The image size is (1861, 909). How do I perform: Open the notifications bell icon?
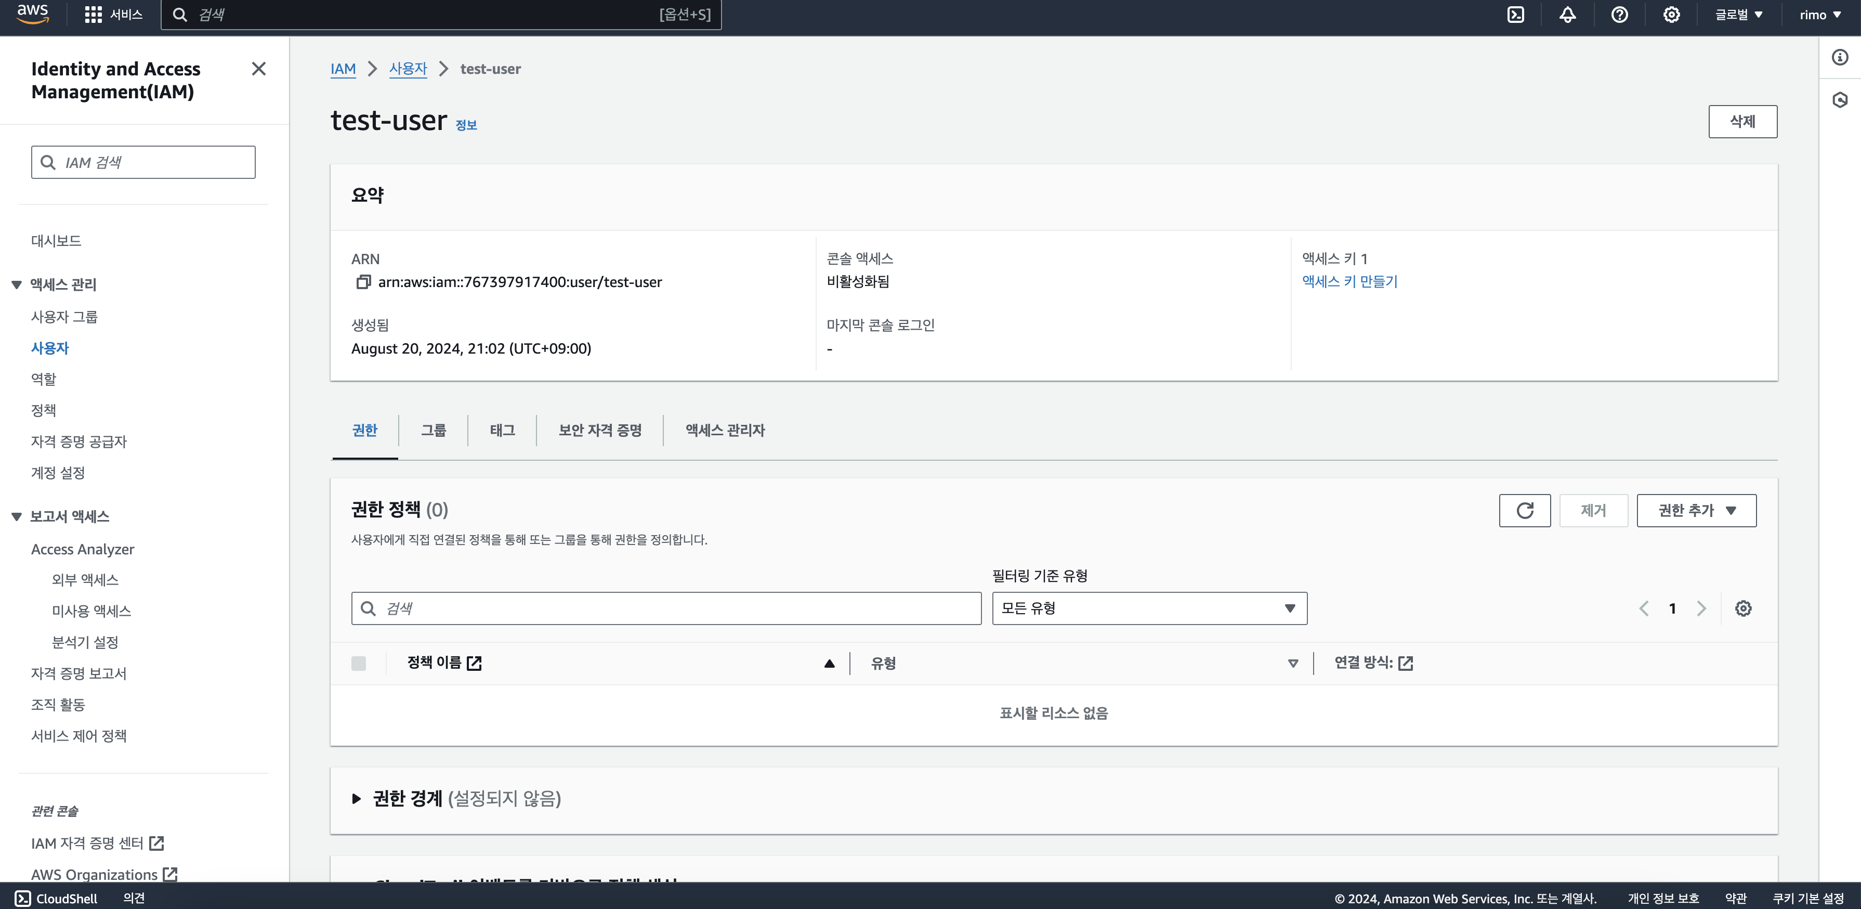pyautogui.click(x=1568, y=15)
